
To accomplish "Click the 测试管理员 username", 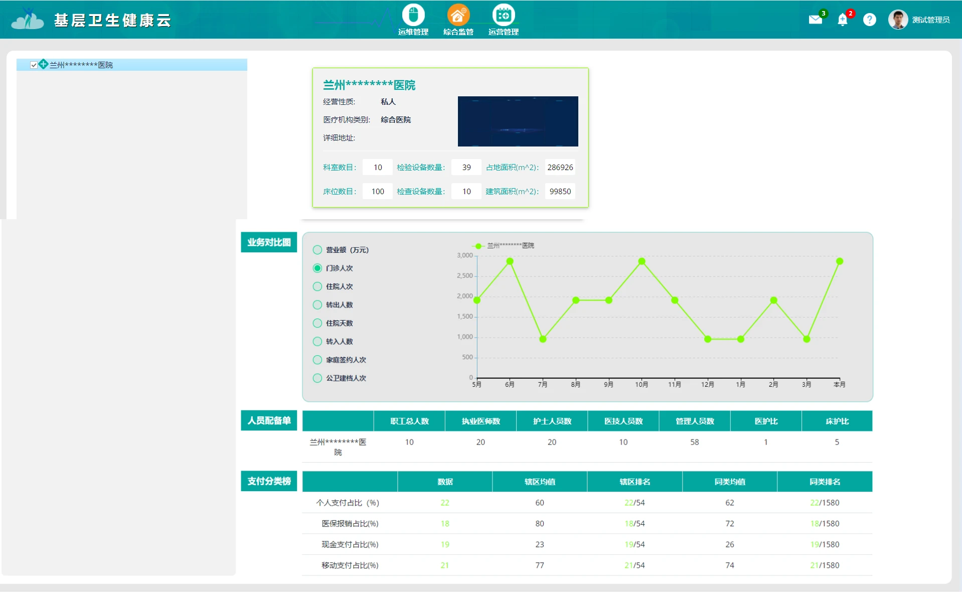I will (931, 20).
